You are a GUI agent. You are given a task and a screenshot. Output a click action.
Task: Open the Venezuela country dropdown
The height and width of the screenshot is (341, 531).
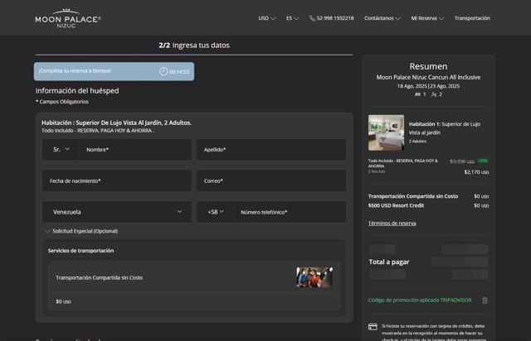[x=117, y=212]
